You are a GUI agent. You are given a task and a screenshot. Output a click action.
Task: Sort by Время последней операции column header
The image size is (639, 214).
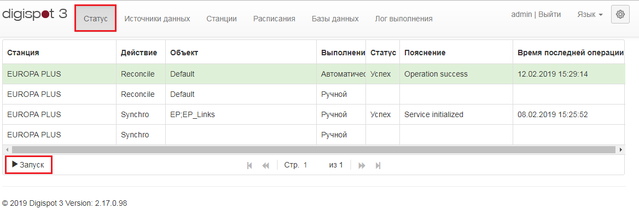[568, 53]
